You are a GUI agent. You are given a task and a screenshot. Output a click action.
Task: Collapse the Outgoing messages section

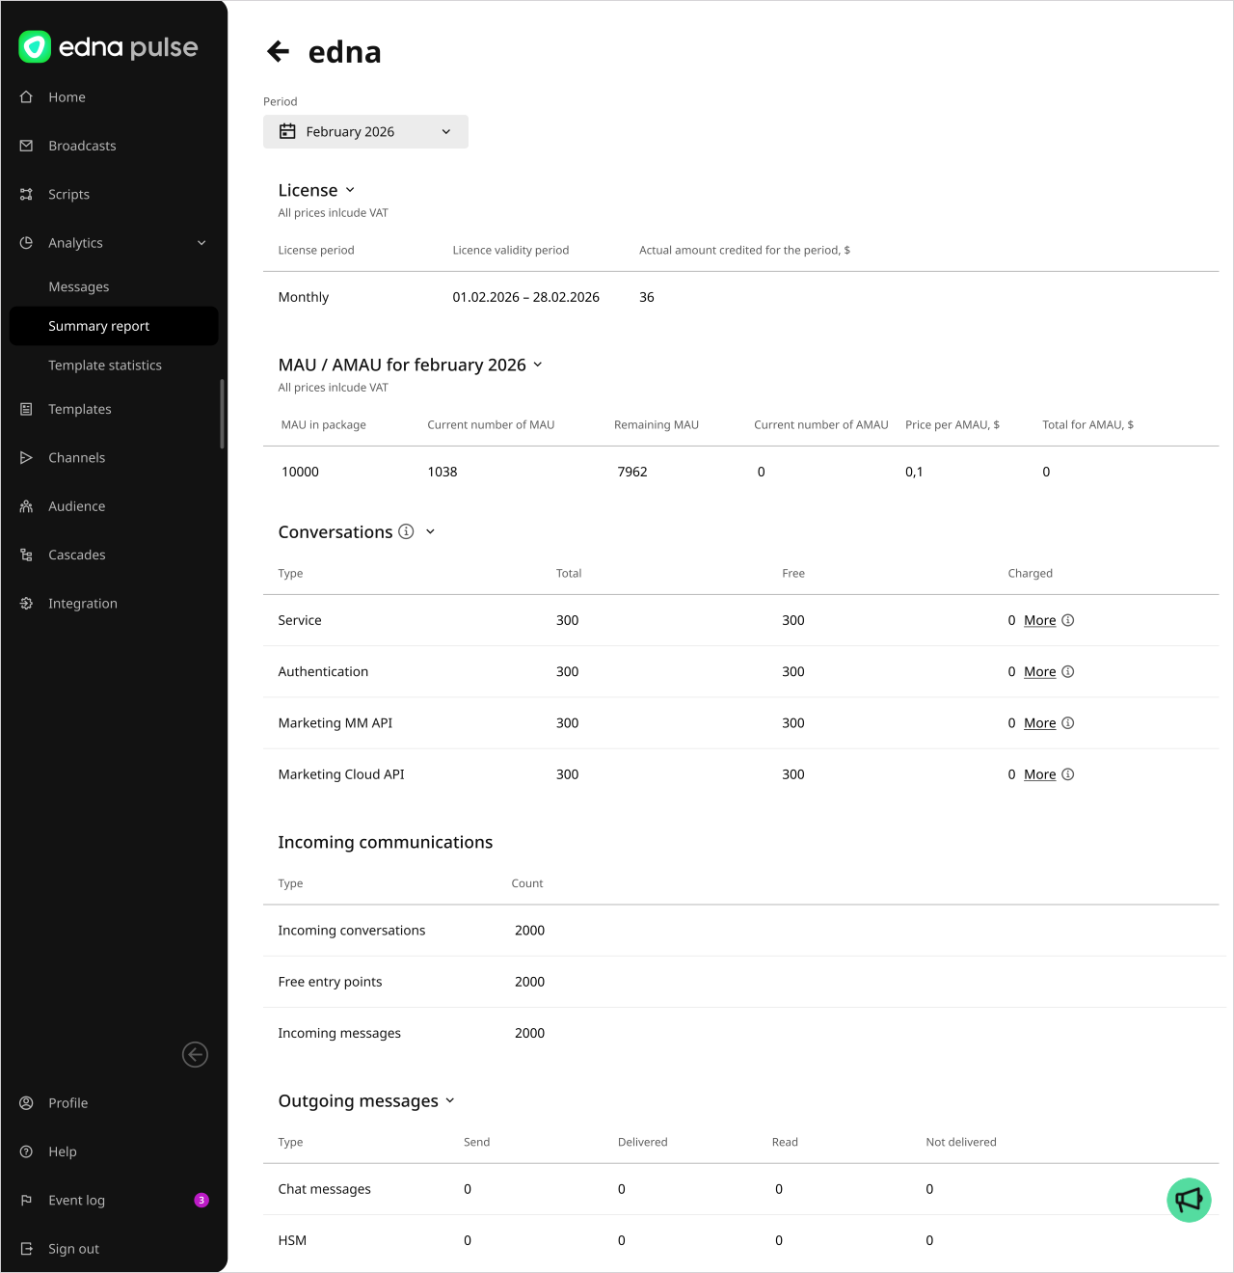[x=450, y=1100]
